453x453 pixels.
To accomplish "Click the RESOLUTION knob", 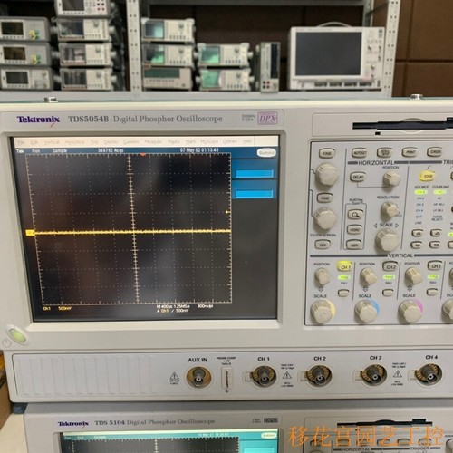I will [x=390, y=209].
